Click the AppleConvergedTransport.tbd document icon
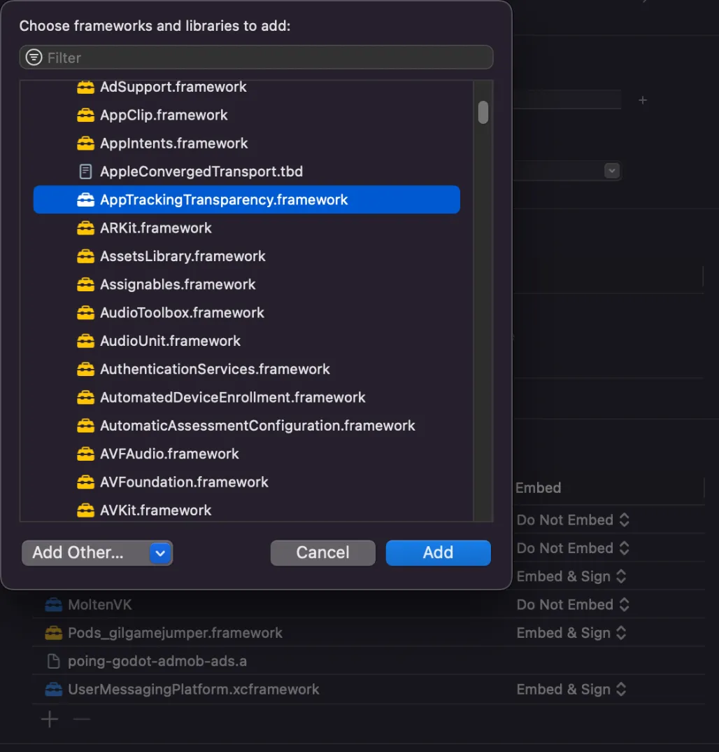This screenshot has width=719, height=752. pos(85,172)
